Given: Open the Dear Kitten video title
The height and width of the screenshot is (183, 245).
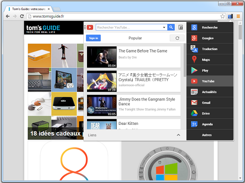Looking at the screenshot, I should tap(128, 123).
